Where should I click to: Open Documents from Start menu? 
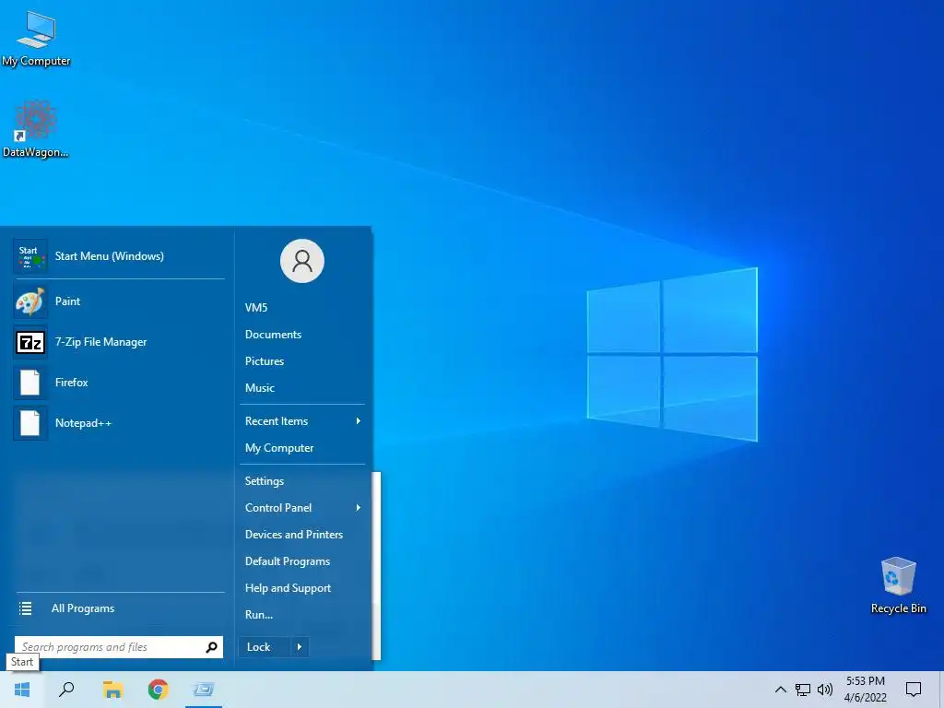273,335
